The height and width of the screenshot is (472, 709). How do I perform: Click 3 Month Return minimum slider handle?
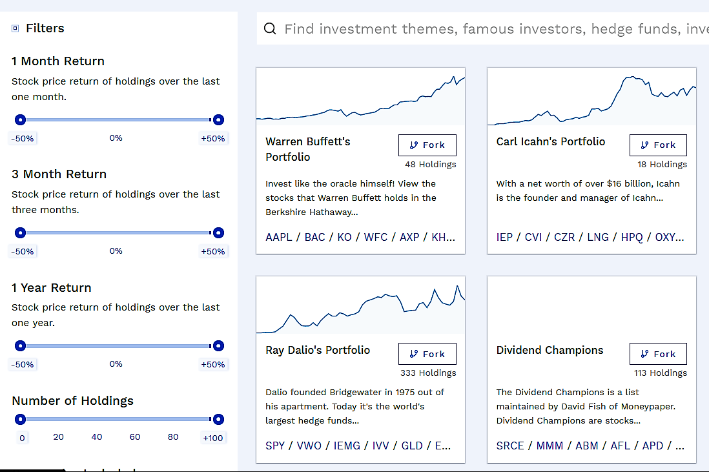[x=20, y=233]
